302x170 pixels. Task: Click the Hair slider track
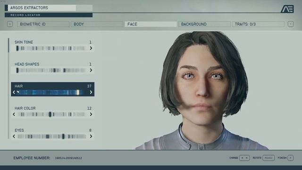(x=51, y=93)
